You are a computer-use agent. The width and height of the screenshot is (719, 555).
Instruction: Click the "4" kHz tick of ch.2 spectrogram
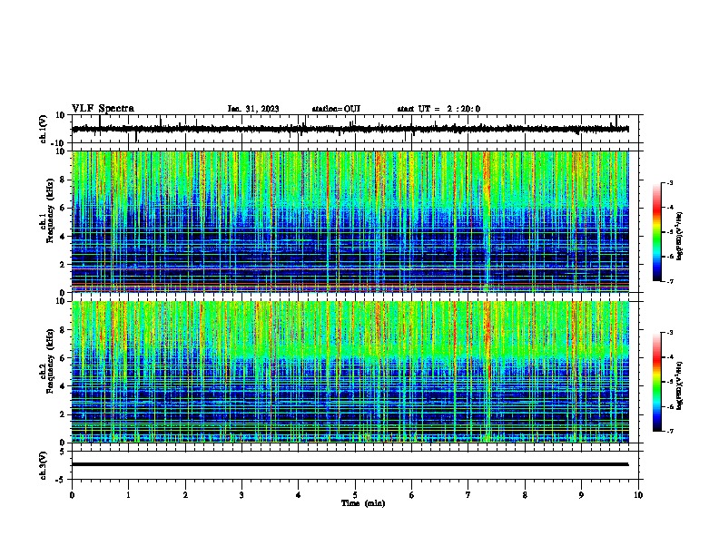click(63, 386)
